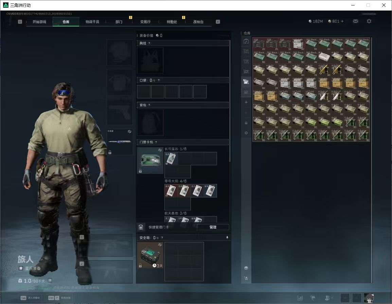Select the key card case thumbnail
The image size is (392, 304).
click(150, 160)
